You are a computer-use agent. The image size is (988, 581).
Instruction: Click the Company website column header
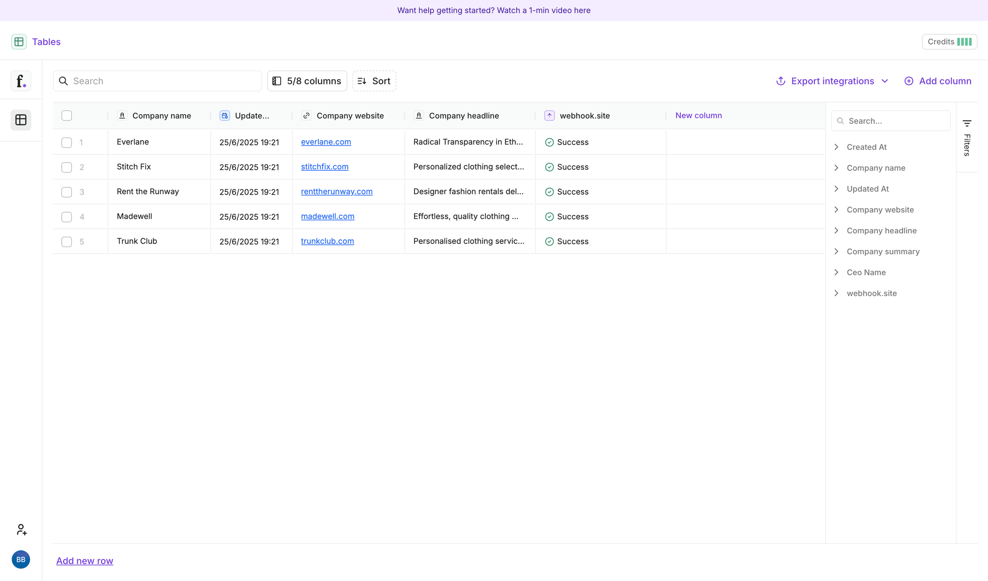[x=348, y=116]
